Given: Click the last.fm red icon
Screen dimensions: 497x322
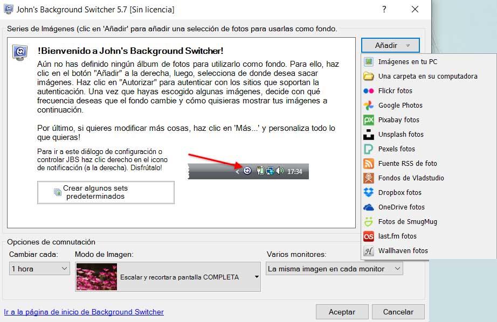Looking at the screenshot, I should 369,236.
